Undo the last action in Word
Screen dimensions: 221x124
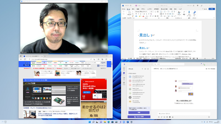click(123, 12)
